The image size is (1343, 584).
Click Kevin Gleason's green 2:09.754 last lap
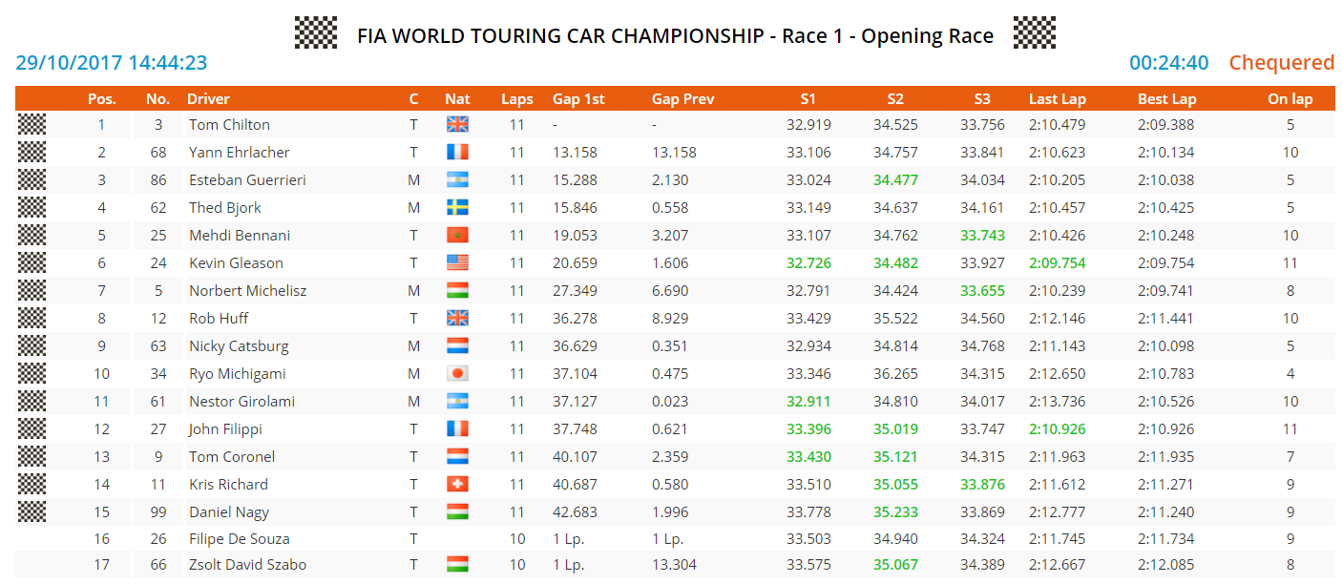(1057, 263)
